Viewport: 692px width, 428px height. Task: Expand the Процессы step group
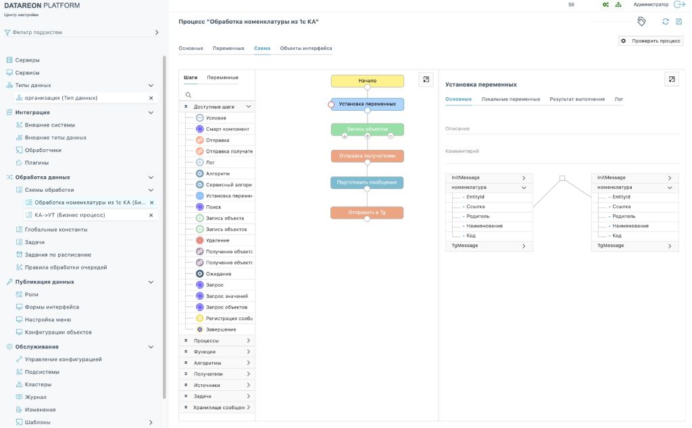(x=249, y=341)
